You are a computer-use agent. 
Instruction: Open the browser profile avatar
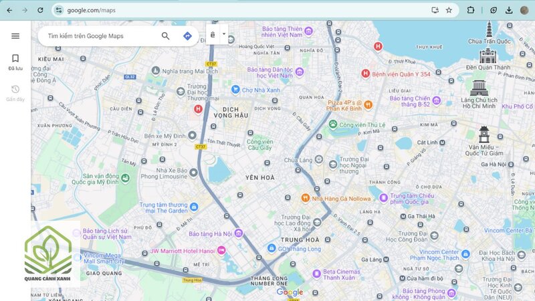coord(524,10)
